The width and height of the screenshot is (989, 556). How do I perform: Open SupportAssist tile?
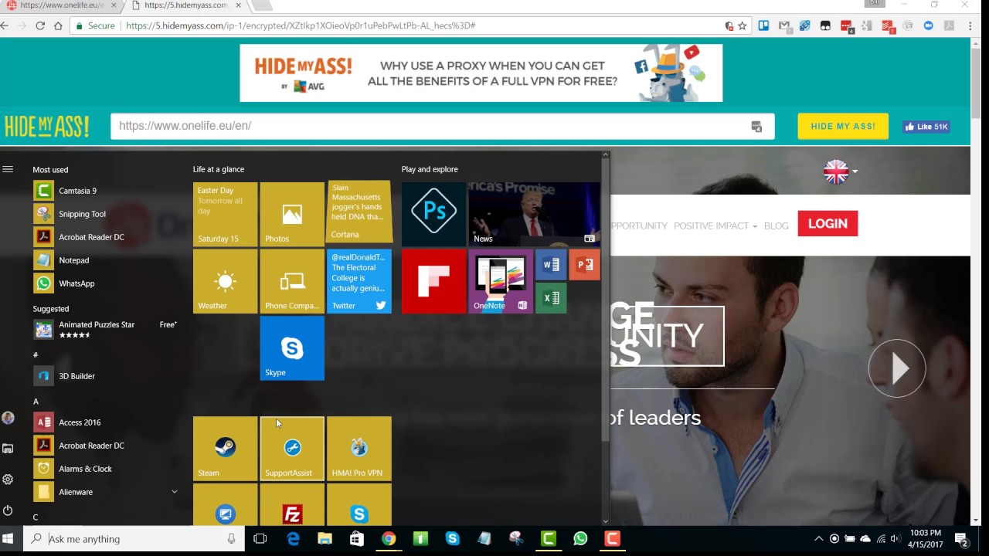(292, 449)
